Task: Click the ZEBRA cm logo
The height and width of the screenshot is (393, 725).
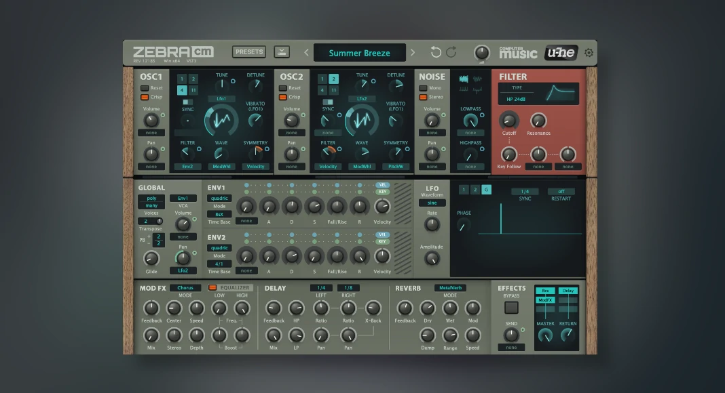Action: pos(173,52)
